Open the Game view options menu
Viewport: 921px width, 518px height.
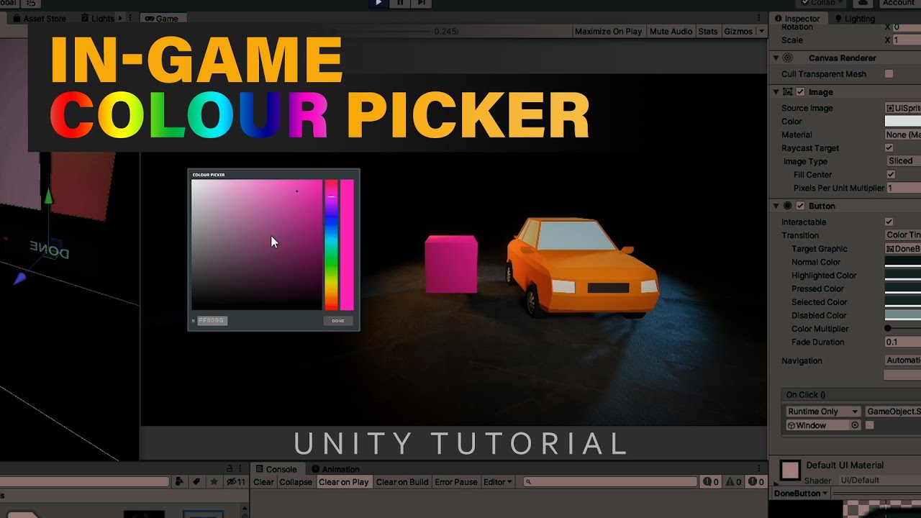(x=758, y=18)
